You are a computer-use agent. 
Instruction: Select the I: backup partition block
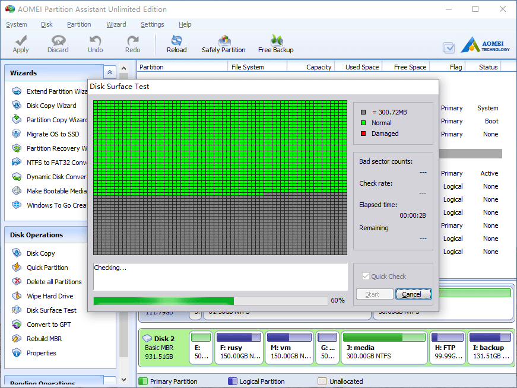pyautogui.click(x=490, y=348)
